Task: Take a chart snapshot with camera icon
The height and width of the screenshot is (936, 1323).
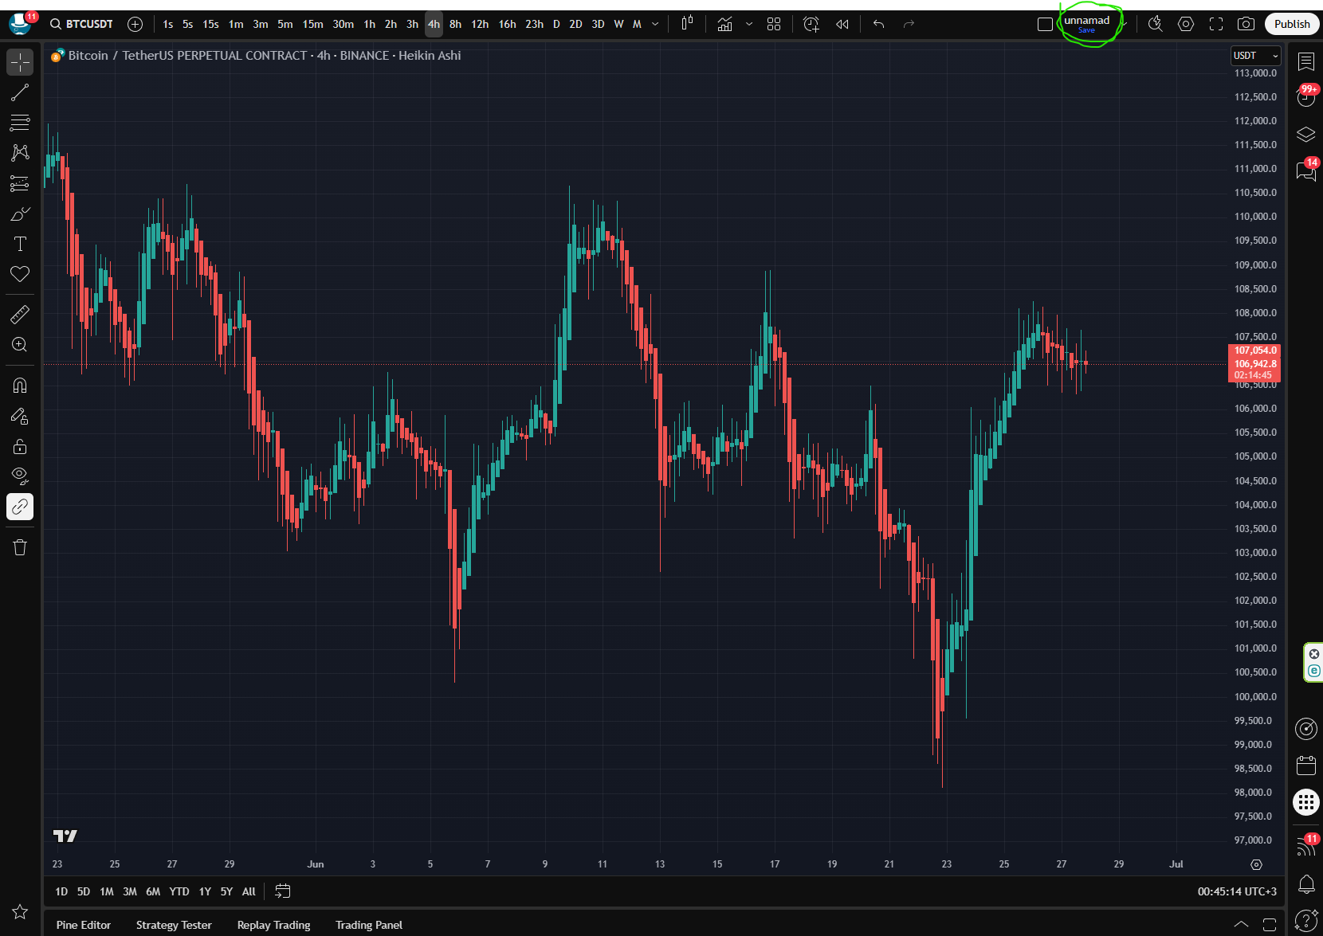Action: click(1246, 24)
